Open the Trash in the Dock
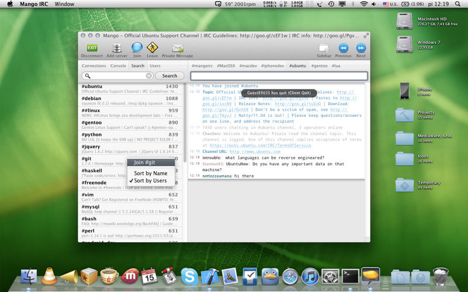Viewport: 468px width, 292px height. (x=441, y=276)
